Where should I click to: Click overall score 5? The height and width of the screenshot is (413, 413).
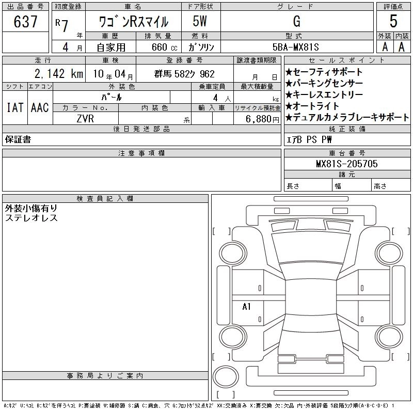(393, 21)
